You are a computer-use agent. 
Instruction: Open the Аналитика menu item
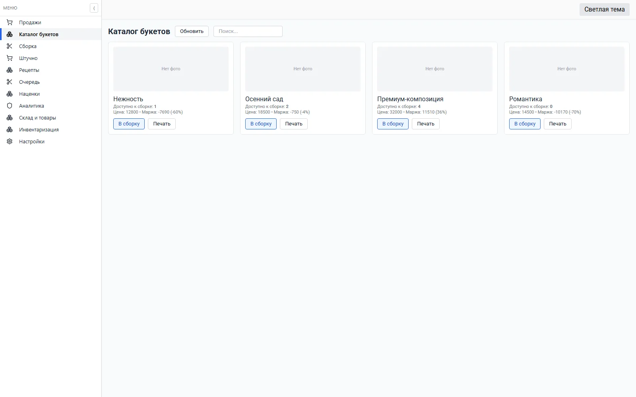tap(51, 106)
